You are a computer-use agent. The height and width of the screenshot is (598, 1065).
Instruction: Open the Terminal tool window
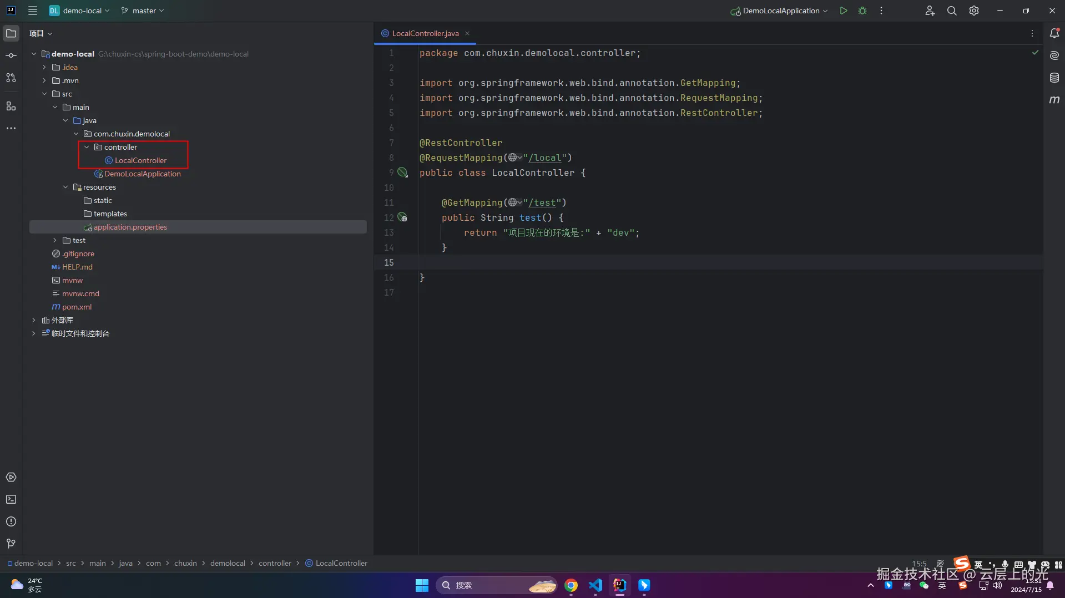click(11, 499)
